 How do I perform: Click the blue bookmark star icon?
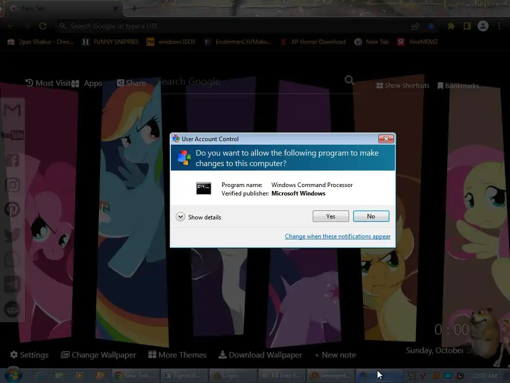pyautogui.click(x=431, y=26)
